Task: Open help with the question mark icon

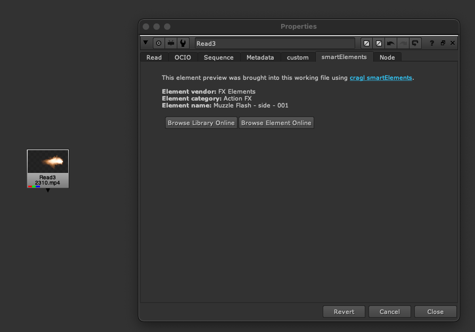Action: pyautogui.click(x=432, y=43)
